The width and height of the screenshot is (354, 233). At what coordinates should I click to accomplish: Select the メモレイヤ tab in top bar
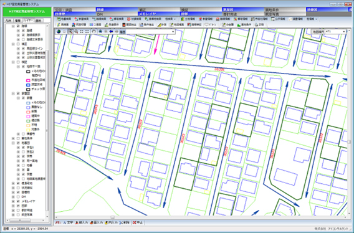(159, 14)
